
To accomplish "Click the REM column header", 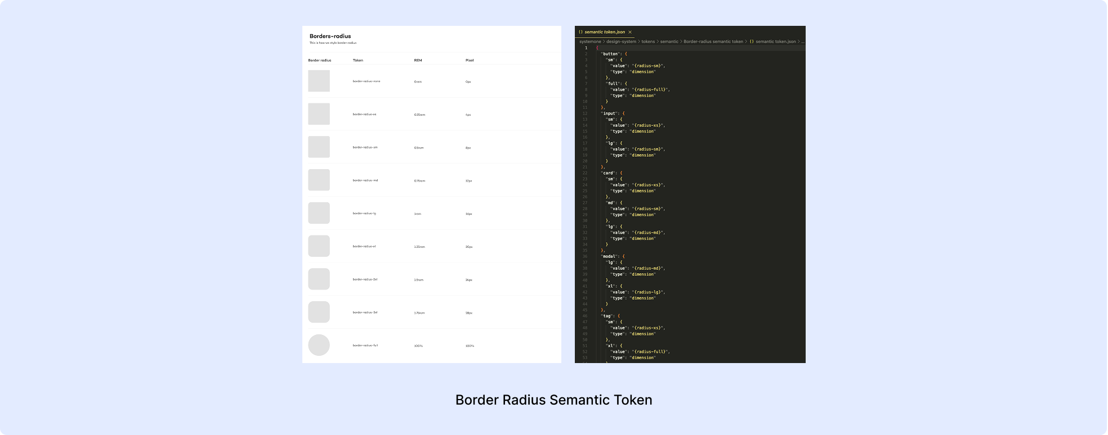I will point(418,60).
